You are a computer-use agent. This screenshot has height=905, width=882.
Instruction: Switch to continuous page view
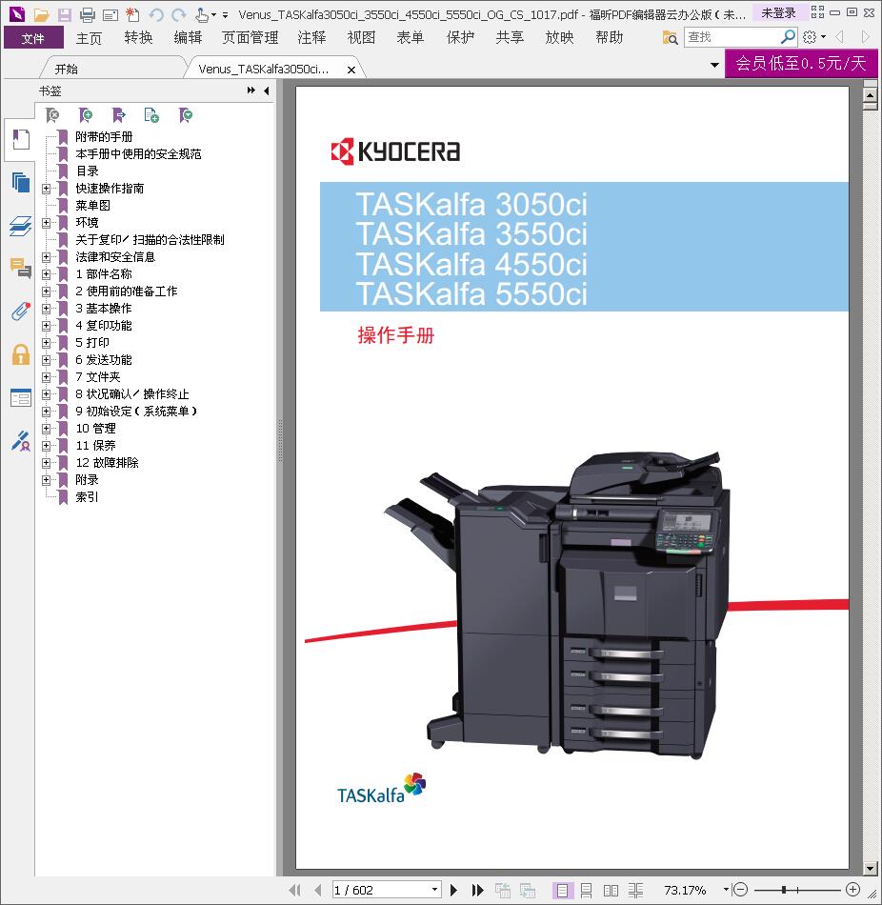point(586,890)
